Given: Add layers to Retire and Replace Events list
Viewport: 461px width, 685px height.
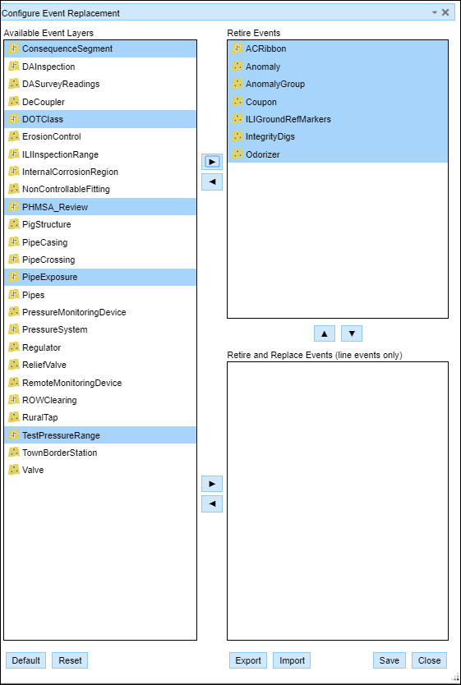Looking at the screenshot, I should (212, 484).
